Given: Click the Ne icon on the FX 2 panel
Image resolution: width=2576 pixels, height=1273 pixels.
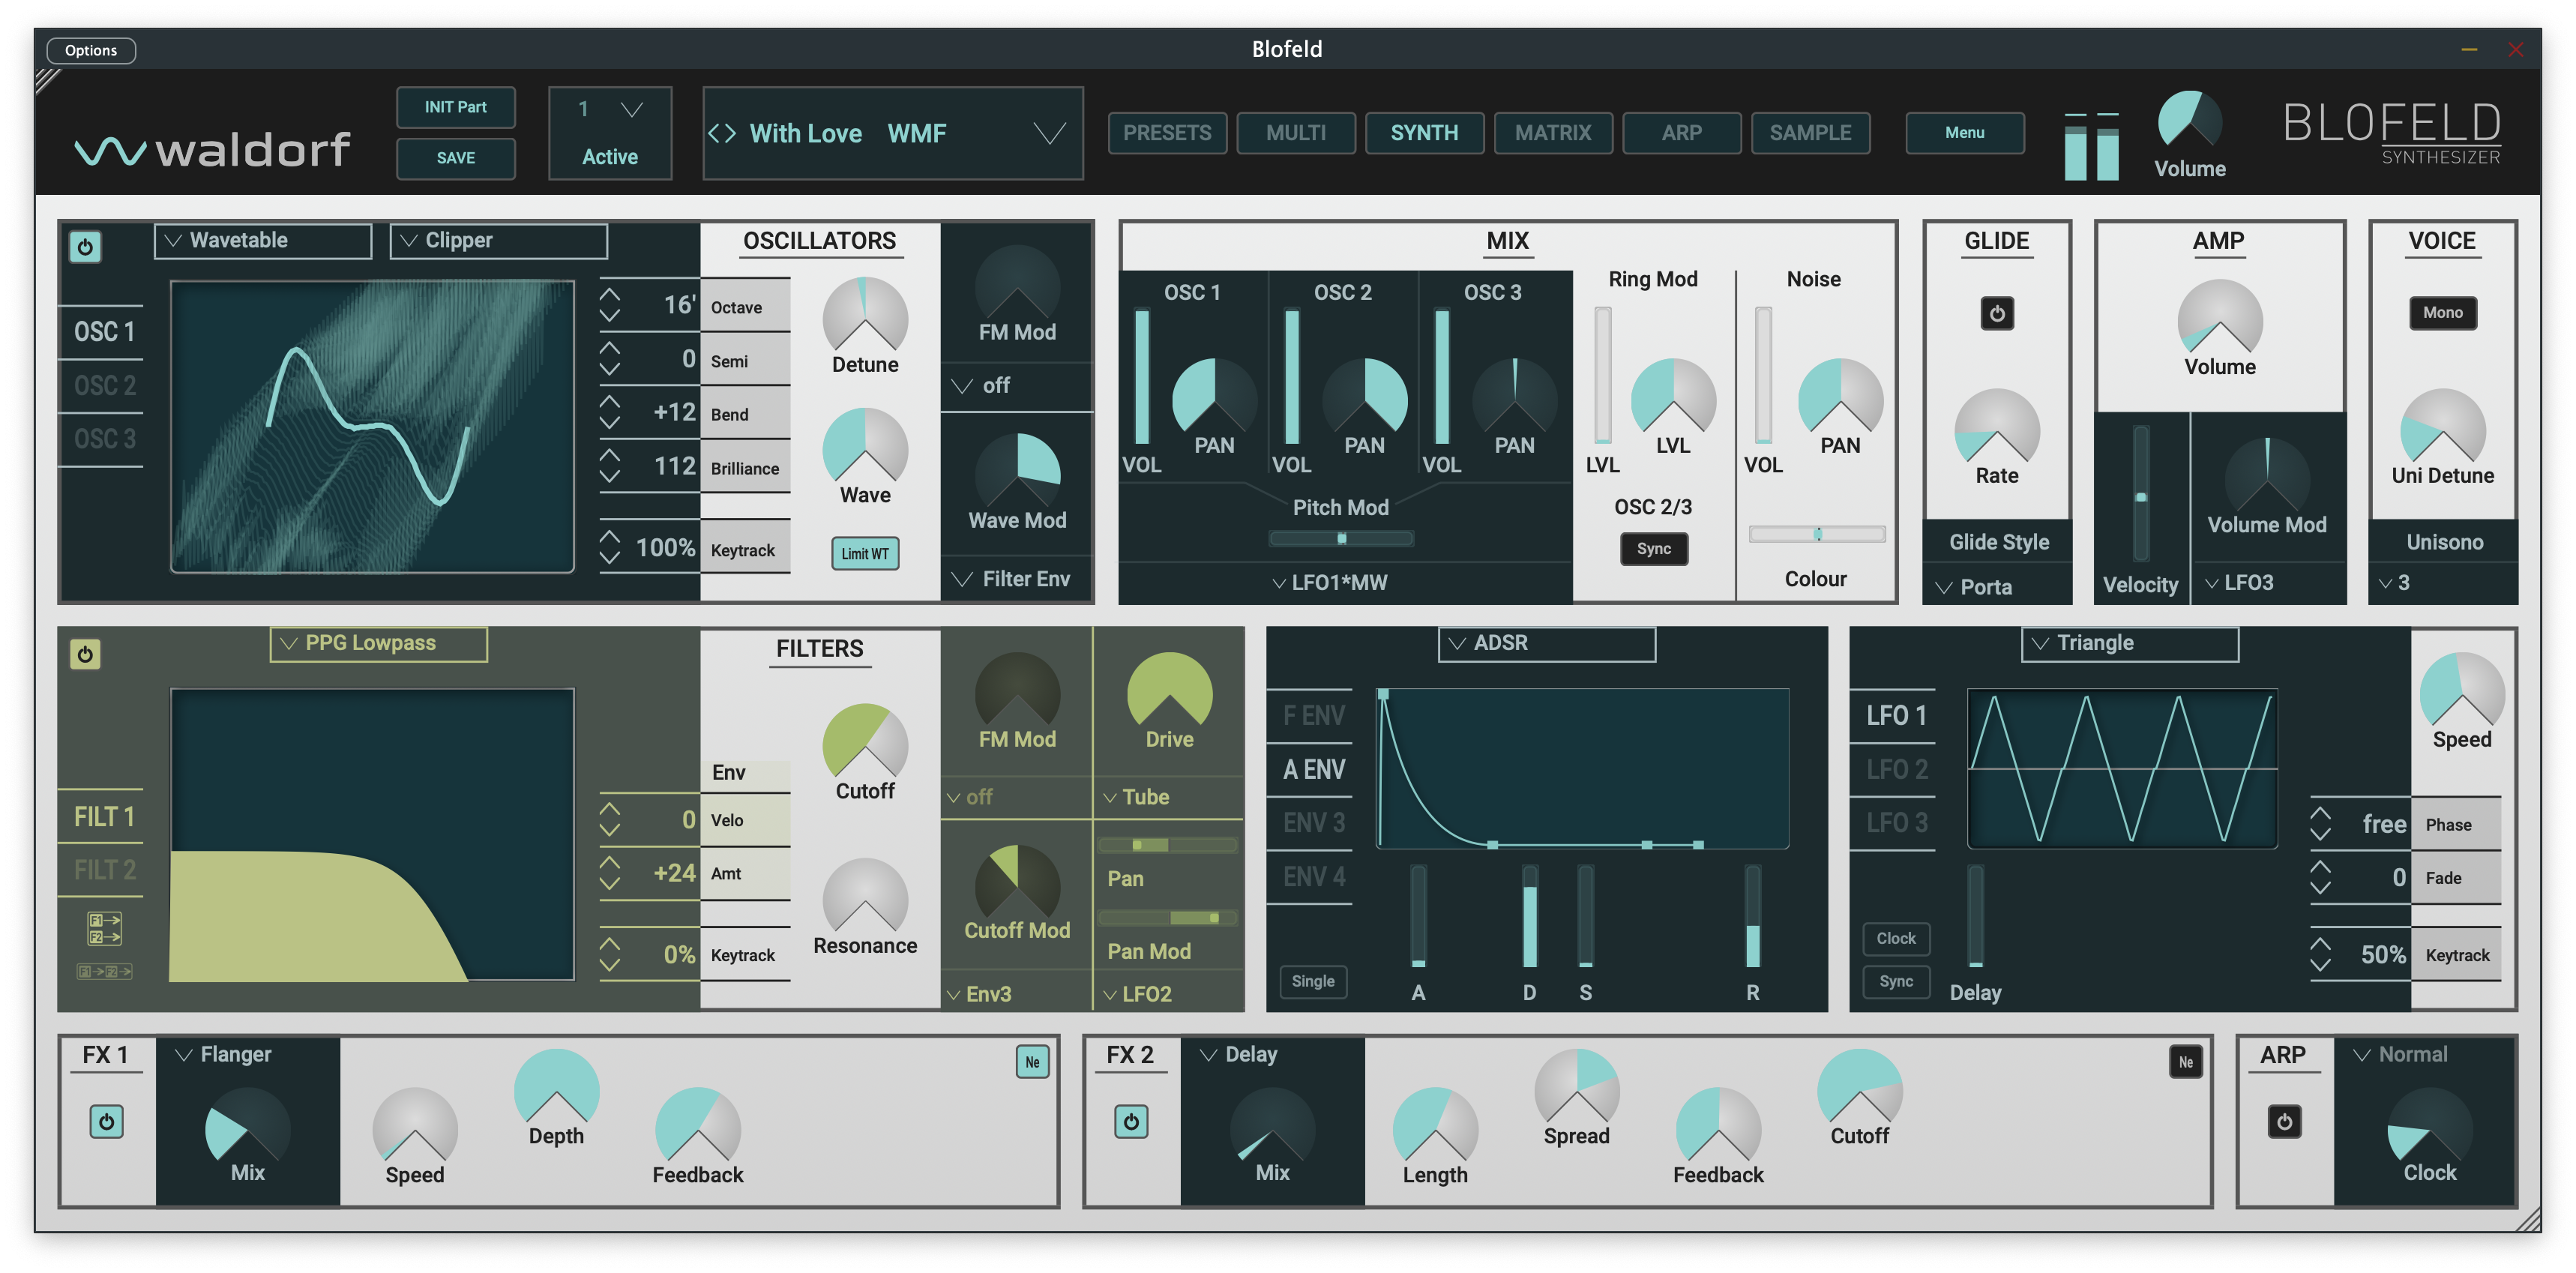Looking at the screenshot, I should 2186,1062.
